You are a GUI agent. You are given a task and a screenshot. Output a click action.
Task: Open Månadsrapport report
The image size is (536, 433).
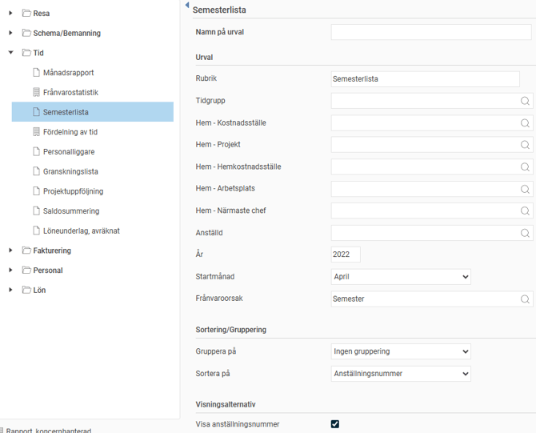coord(68,73)
